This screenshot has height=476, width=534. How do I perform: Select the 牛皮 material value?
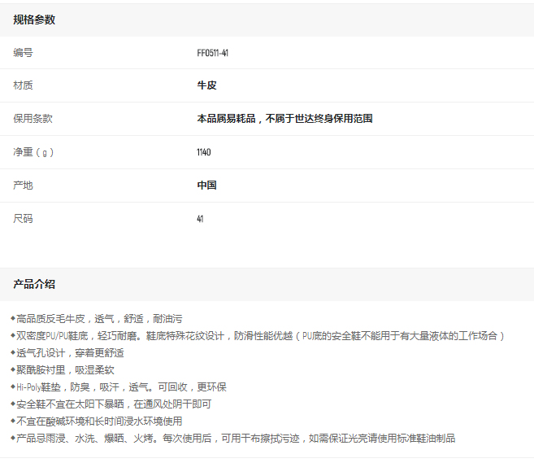pyautogui.click(x=206, y=85)
